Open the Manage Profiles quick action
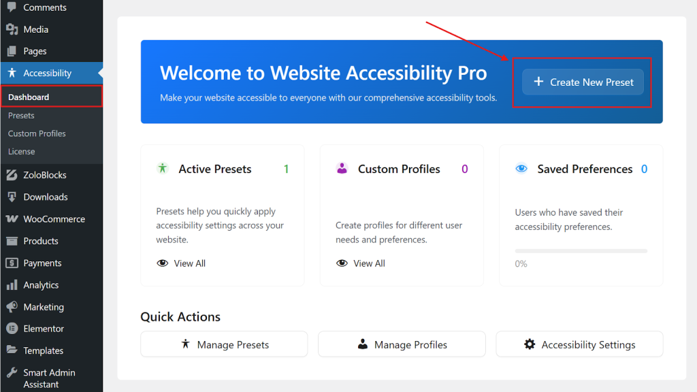Image resolution: width=697 pixels, height=392 pixels. coord(402,344)
